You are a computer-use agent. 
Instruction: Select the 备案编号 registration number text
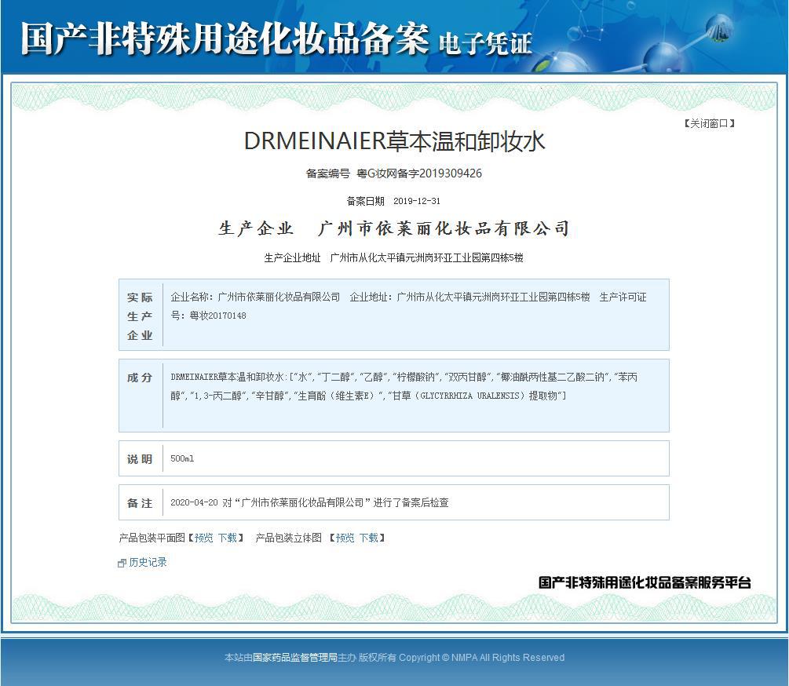click(394, 173)
